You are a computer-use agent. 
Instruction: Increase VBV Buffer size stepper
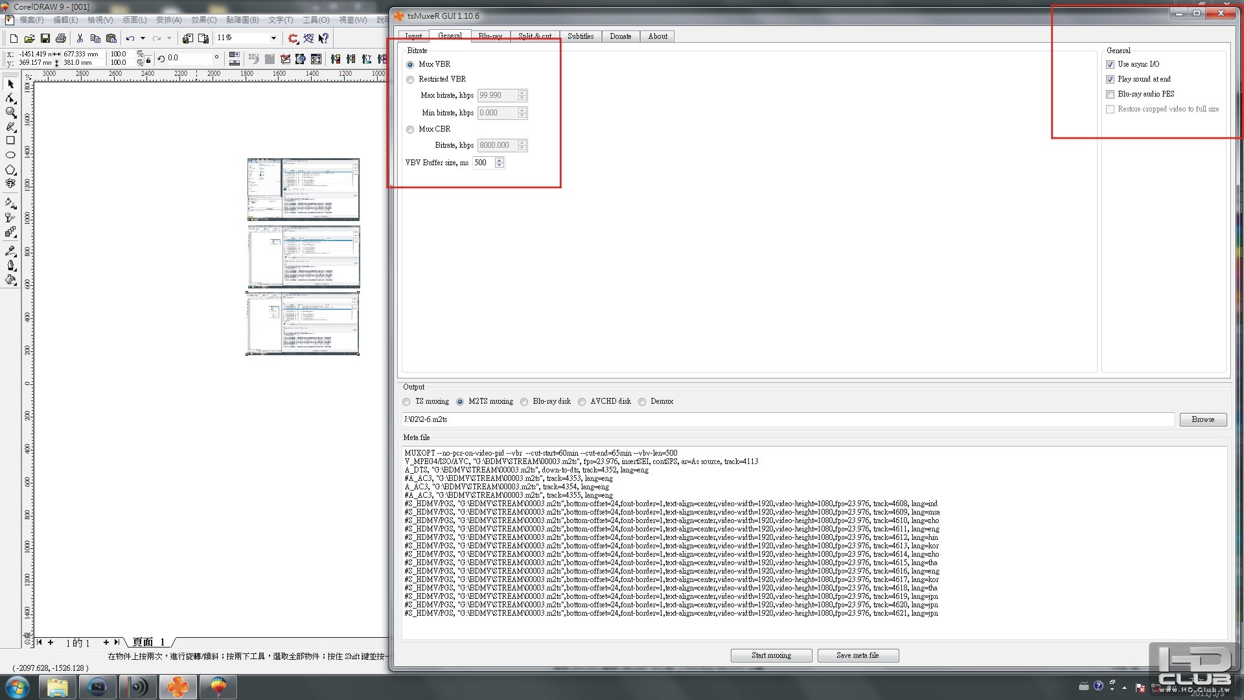coord(500,160)
